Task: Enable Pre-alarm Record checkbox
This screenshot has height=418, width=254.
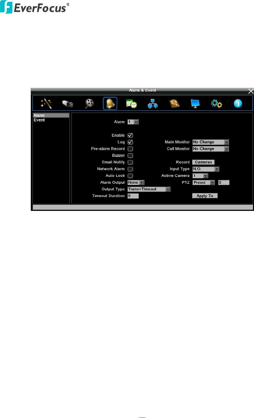Action: coord(130,149)
